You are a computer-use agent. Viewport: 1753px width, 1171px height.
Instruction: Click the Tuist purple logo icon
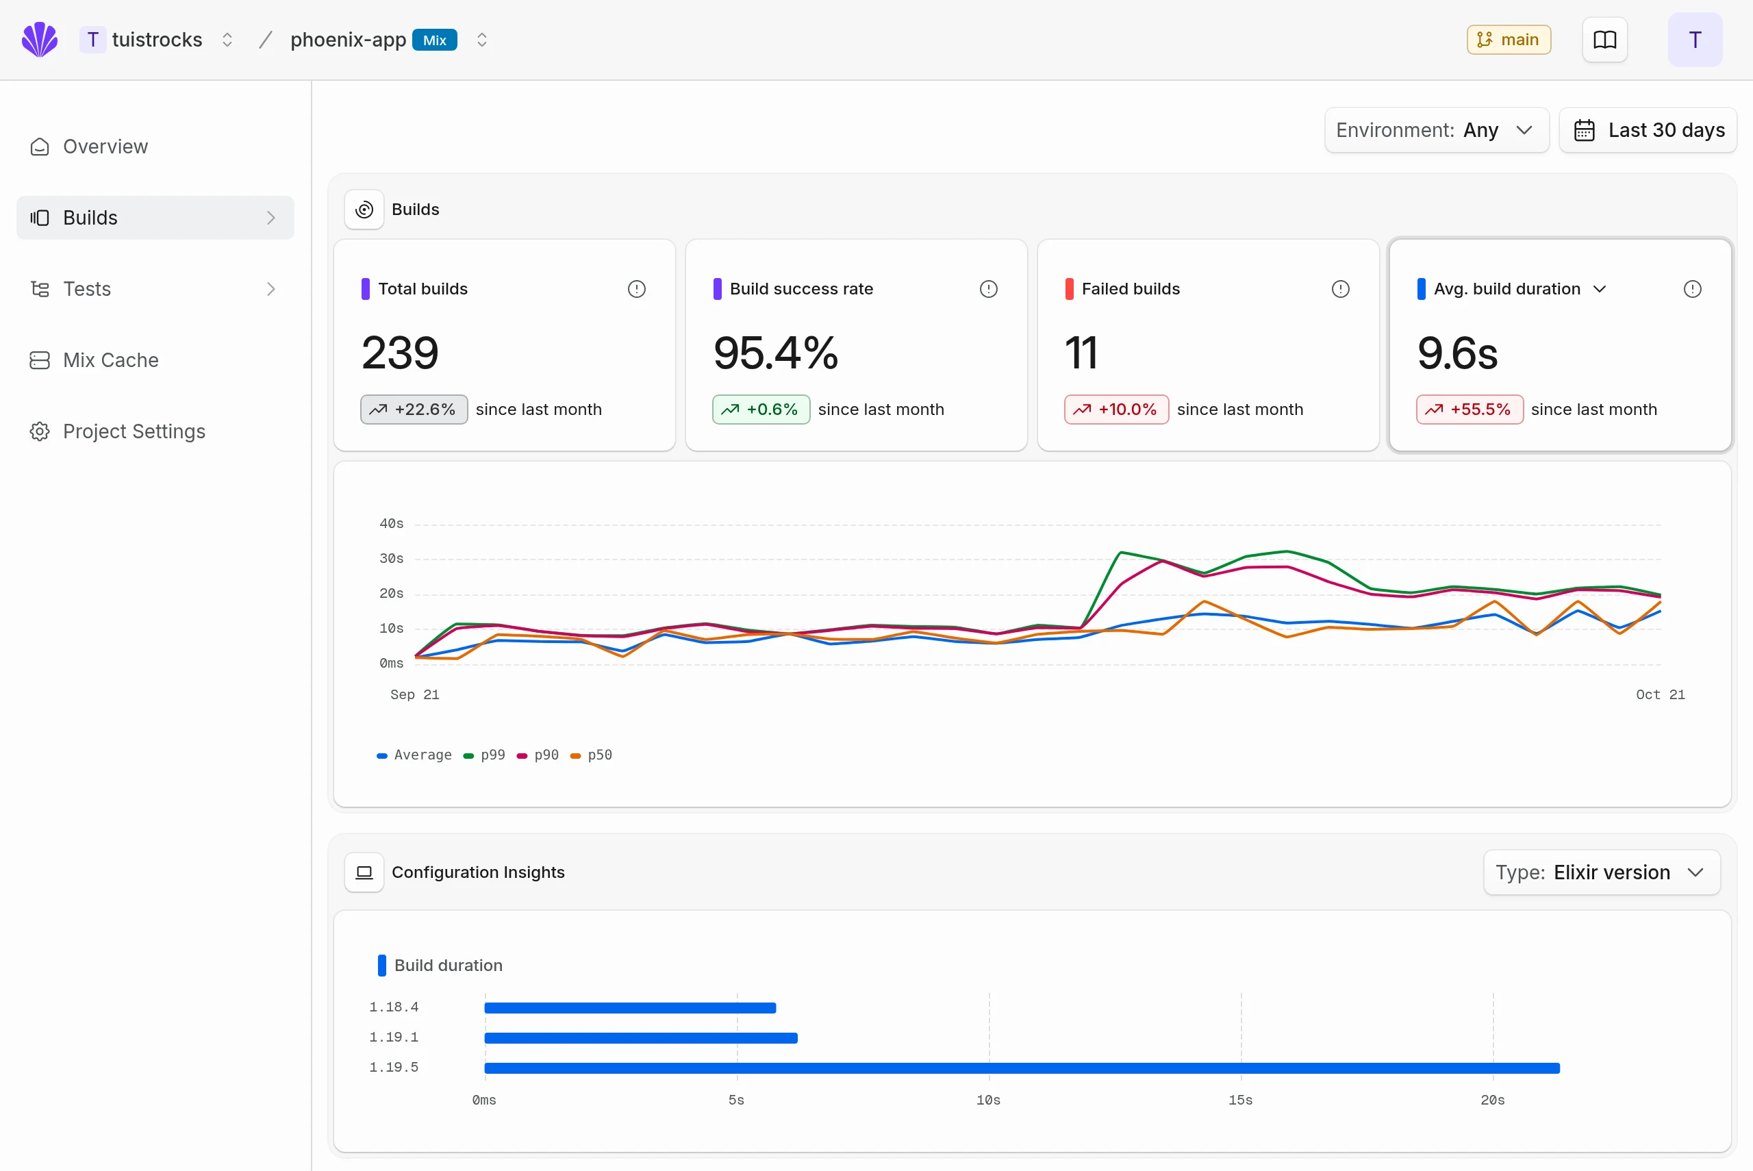[40, 40]
